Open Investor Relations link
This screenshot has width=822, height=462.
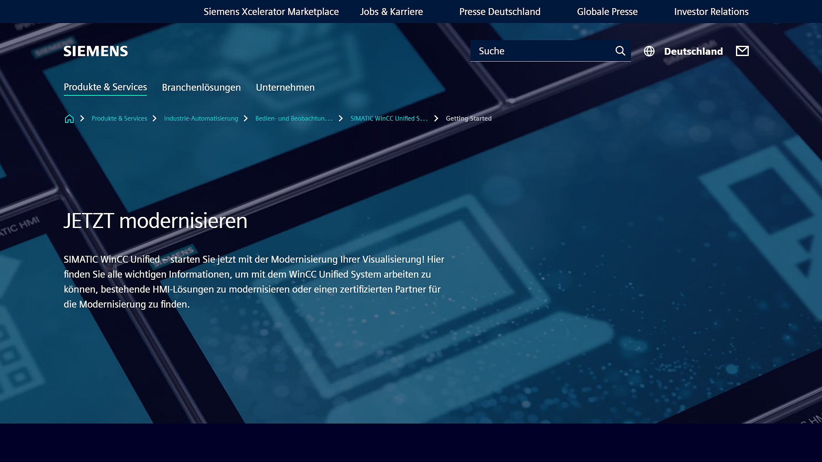pos(711,12)
